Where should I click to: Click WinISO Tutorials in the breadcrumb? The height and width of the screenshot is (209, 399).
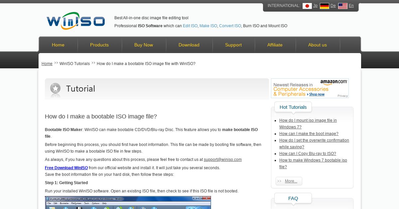coord(74,64)
